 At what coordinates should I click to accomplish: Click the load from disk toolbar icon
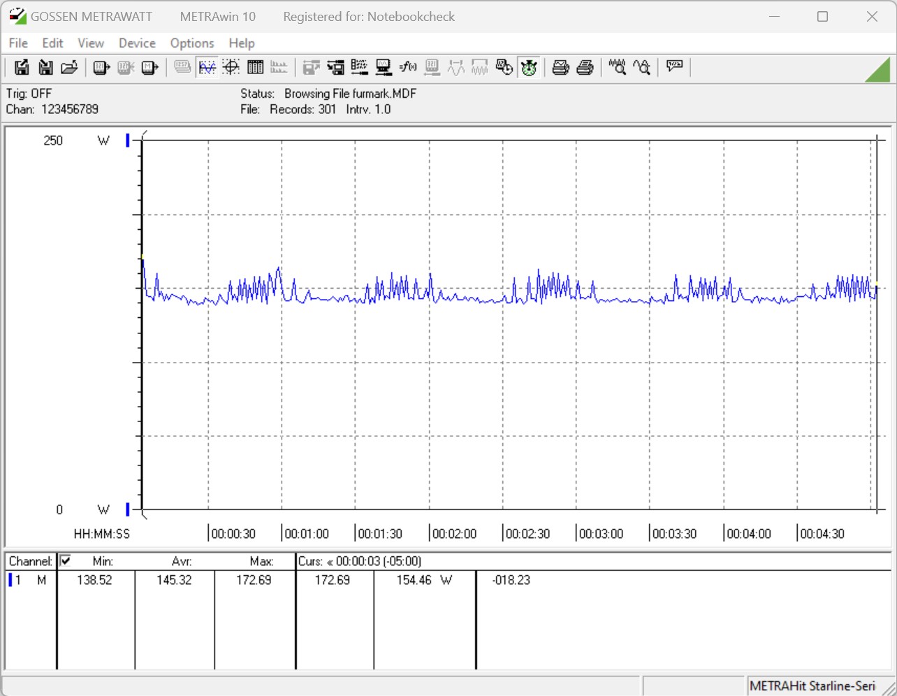[x=45, y=67]
